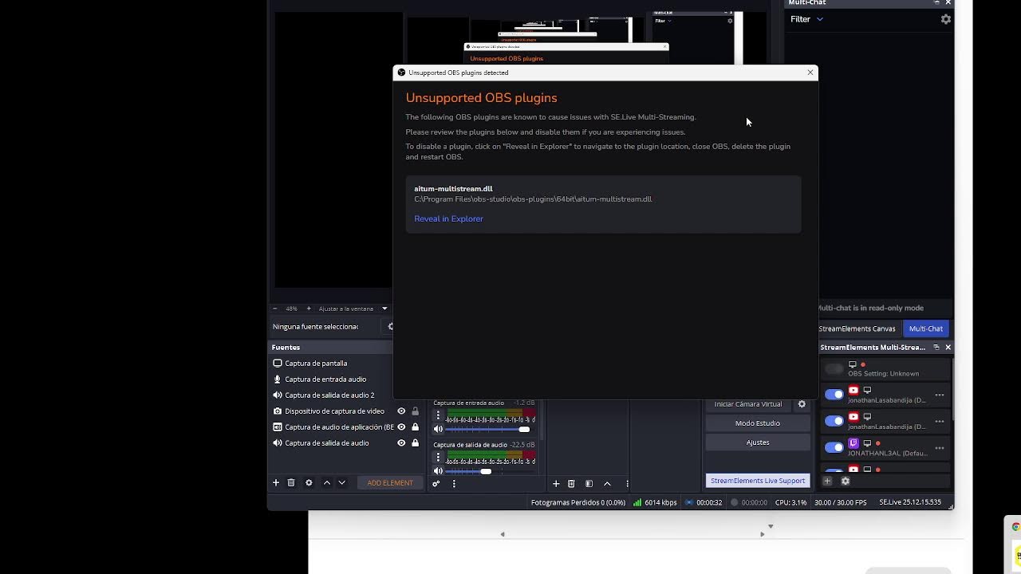Lock Dispositivo de captura de video source
Viewport: 1021px width, 574px height.
point(415,411)
